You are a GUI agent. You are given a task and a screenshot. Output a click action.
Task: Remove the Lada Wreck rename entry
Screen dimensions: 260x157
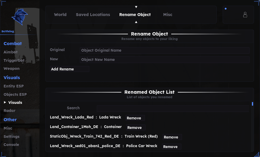tap(135, 118)
